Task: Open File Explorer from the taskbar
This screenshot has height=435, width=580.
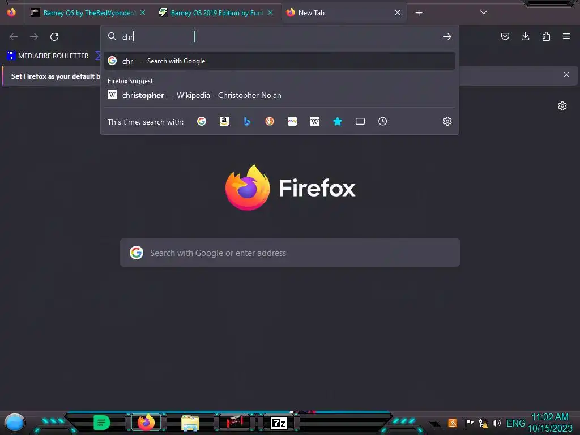Action: coord(190,423)
